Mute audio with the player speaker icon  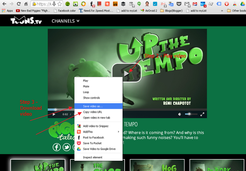pyautogui.click(x=180, y=114)
